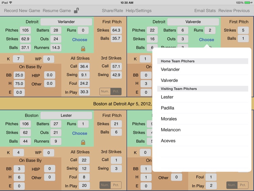Open Record New Game
The image size is (254, 191).
pyautogui.click(x=22, y=11)
